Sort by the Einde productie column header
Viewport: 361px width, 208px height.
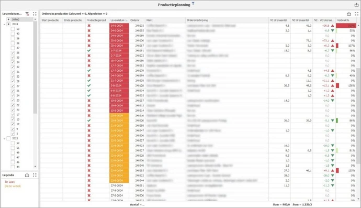point(74,20)
